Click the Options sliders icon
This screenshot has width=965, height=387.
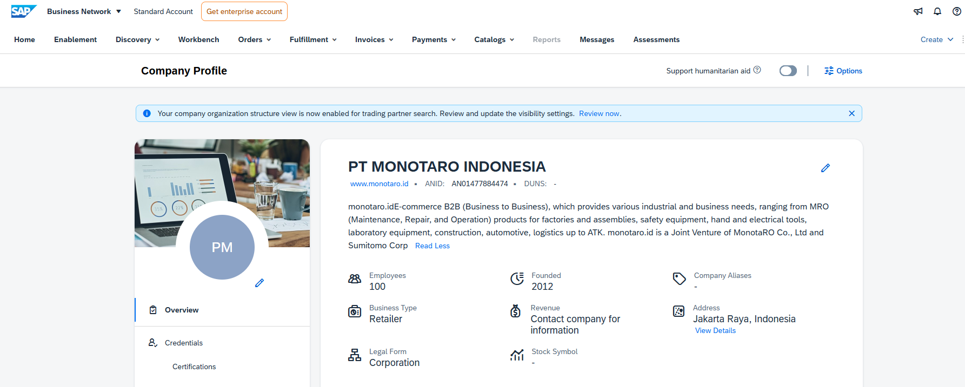coord(829,71)
